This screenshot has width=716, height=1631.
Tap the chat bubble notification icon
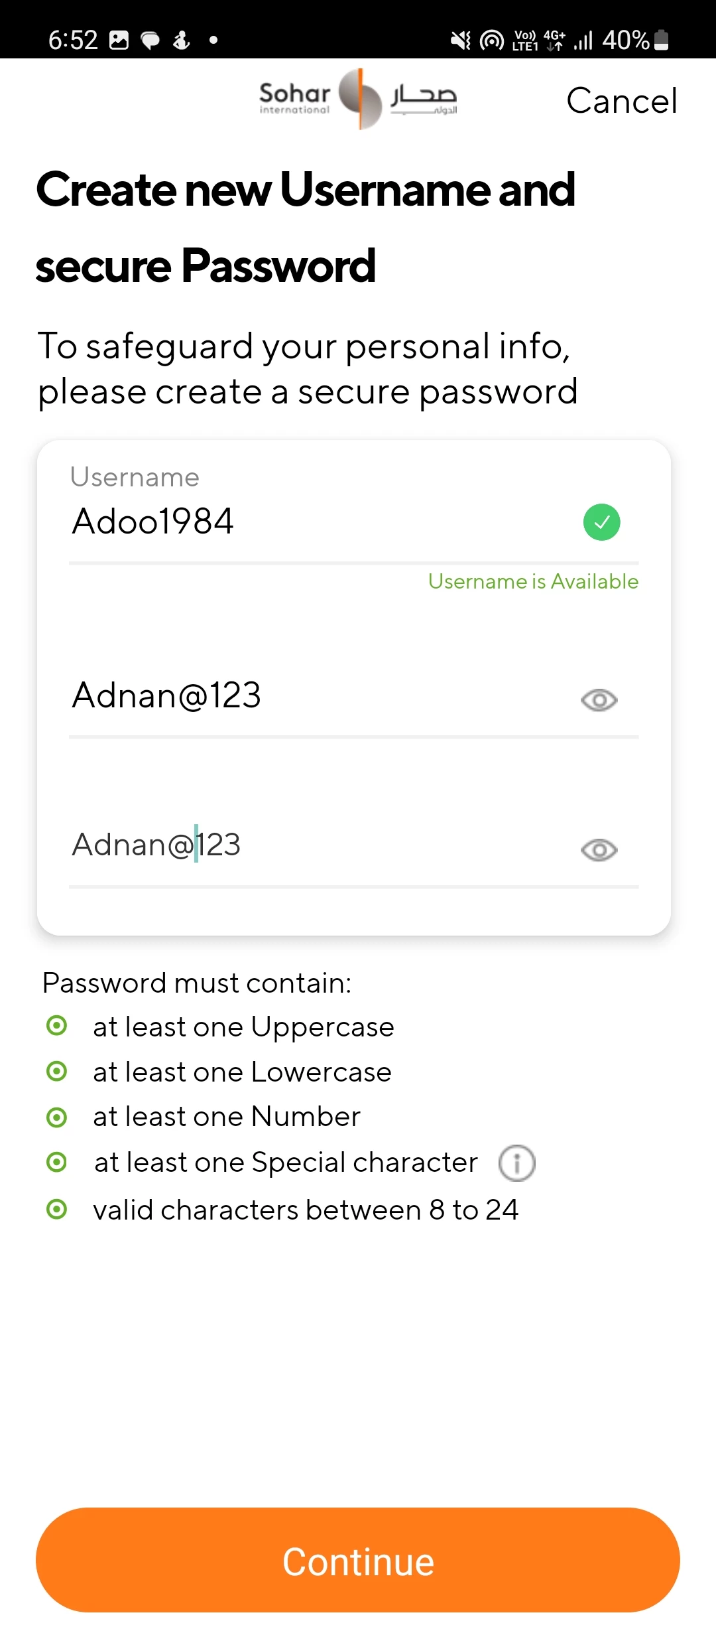pyautogui.click(x=150, y=41)
